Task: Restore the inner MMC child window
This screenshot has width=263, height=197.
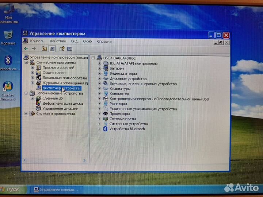Action: [221, 43]
